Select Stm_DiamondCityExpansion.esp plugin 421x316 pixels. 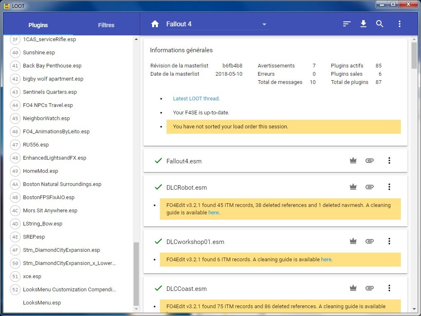[62, 250]
